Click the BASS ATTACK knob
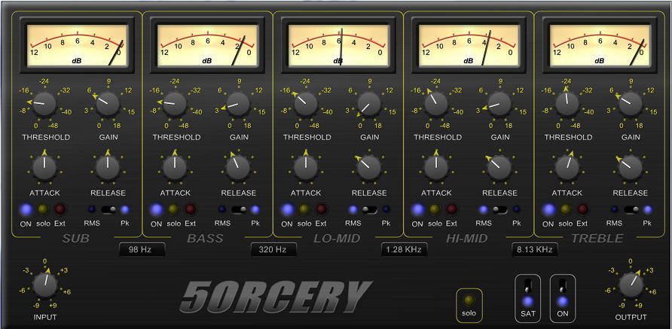This screenshot has width=672, height=329. (x=175, y=167)
